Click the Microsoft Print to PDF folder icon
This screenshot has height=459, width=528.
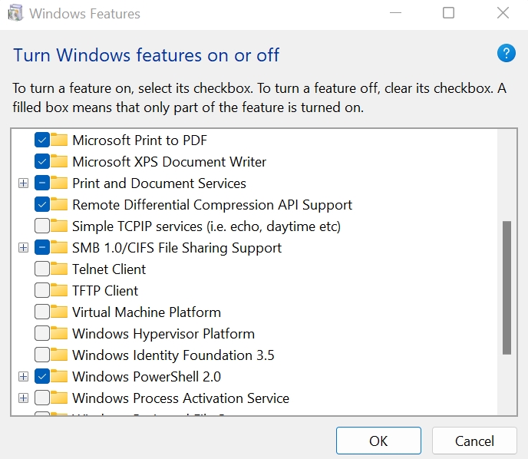pyautogui.click(x=59, y=140)
